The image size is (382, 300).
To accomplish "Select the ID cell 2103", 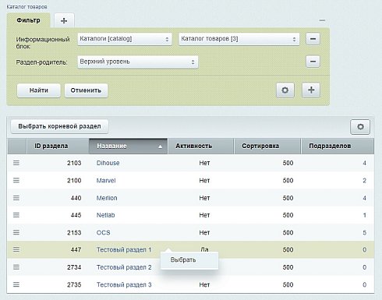I will [74, 163].
